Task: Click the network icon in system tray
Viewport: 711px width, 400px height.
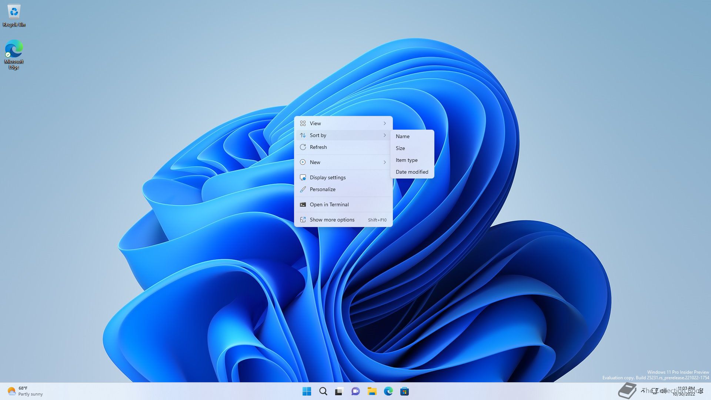Action: tap(655, 391)
